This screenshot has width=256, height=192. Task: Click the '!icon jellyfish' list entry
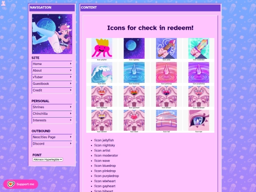pyautogui.click(x=104, y=140)
